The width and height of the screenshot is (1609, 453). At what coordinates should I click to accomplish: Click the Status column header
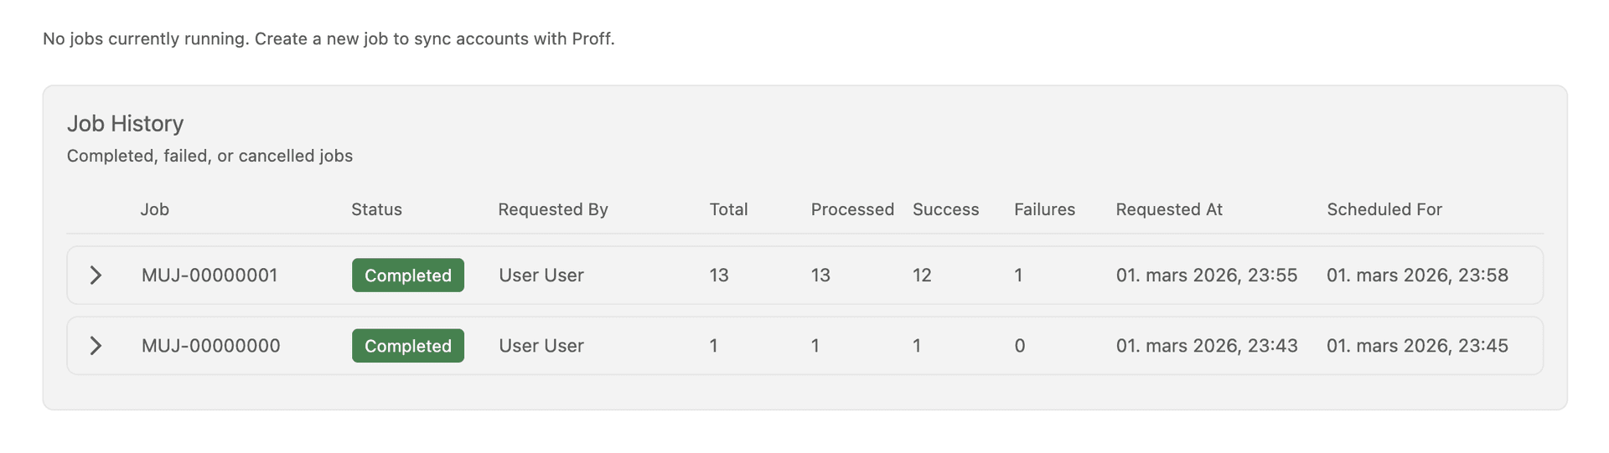click(376, 209)
